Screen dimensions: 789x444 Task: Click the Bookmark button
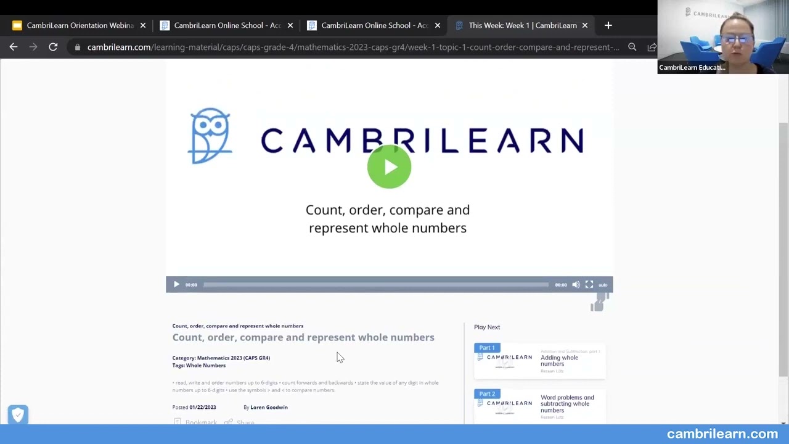[x=195, y=422]
